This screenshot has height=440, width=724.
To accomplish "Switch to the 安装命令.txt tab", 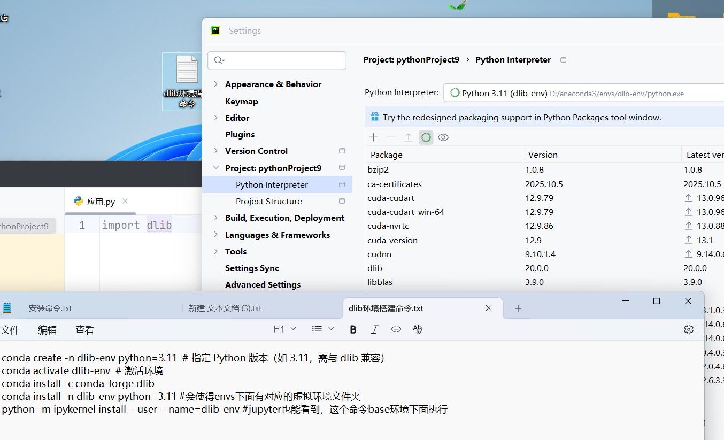I will tap(50, 308).
